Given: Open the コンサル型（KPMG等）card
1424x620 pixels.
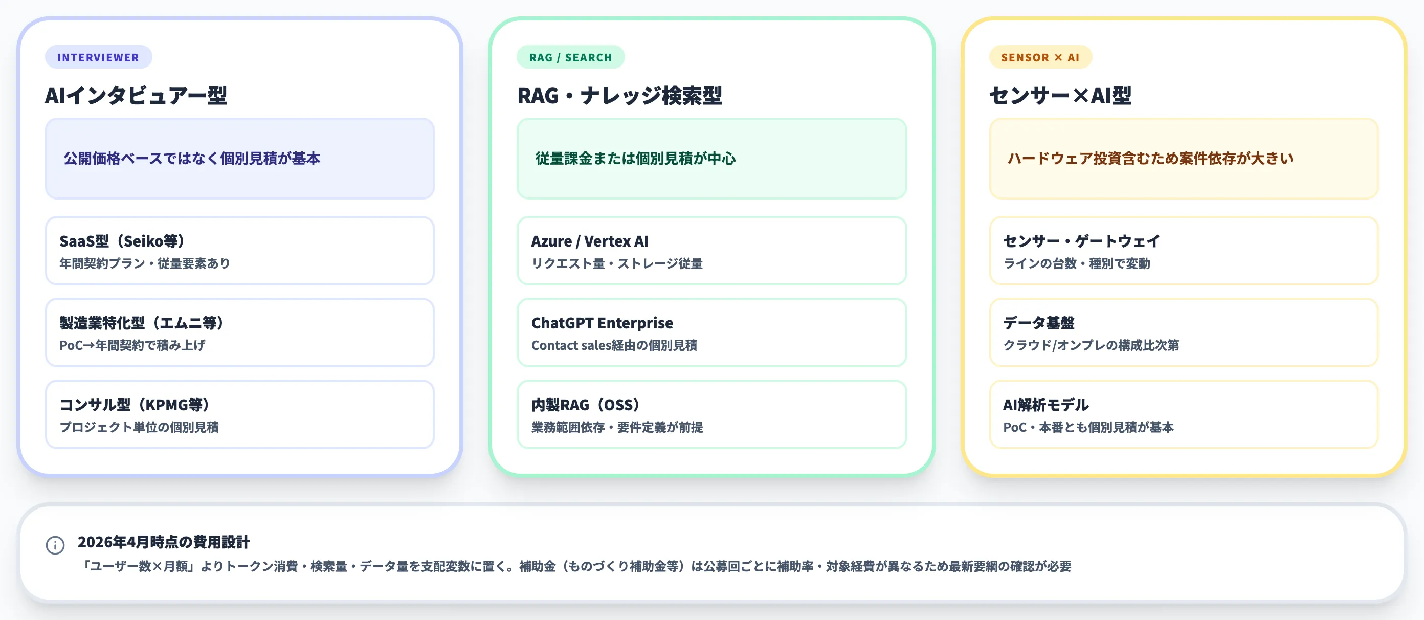Looking at the screenshot, I should coord(240,415).
